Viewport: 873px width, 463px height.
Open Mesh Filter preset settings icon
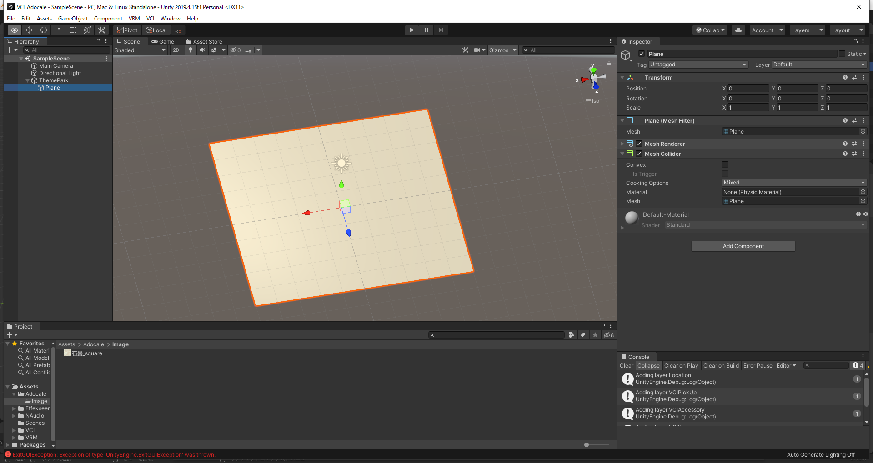[854, 121]
